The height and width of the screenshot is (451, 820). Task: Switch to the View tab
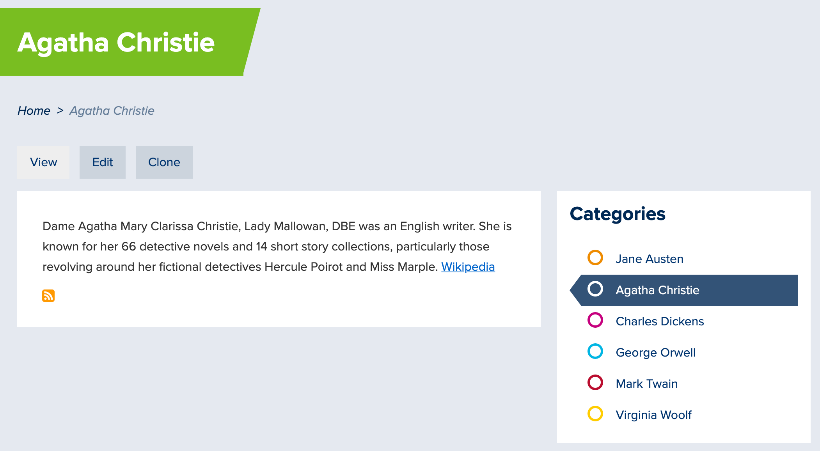pyautogui.click(x=43, y=162)
